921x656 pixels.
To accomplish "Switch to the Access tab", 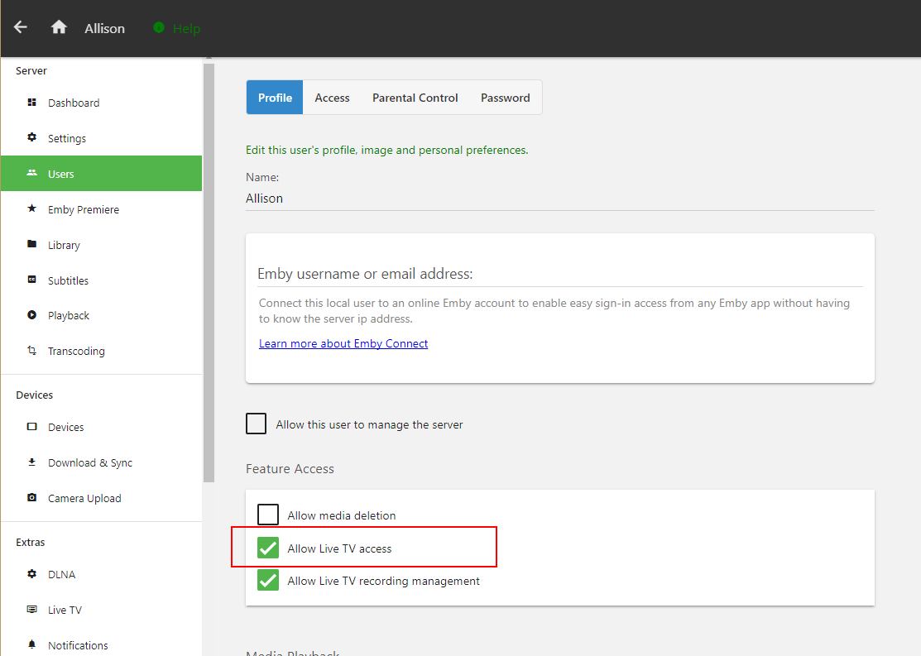I will pos(332,98).
